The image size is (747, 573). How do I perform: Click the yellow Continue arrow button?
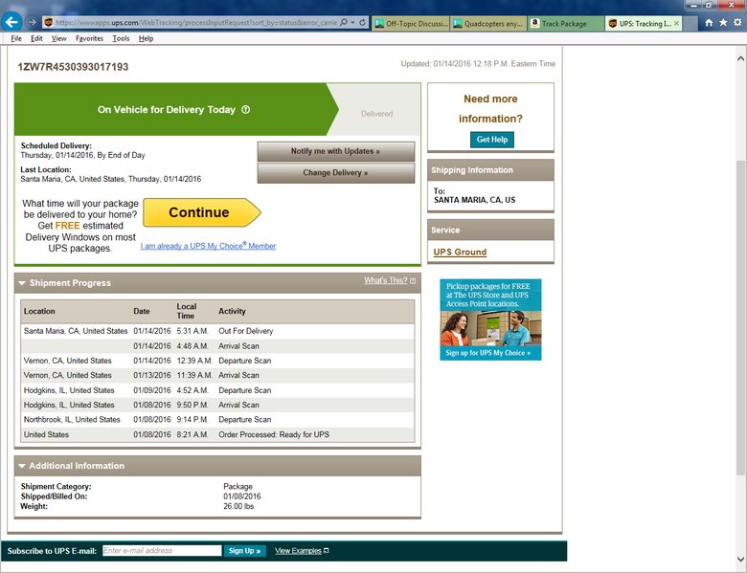pyautogui.click(x=202, y=212)
